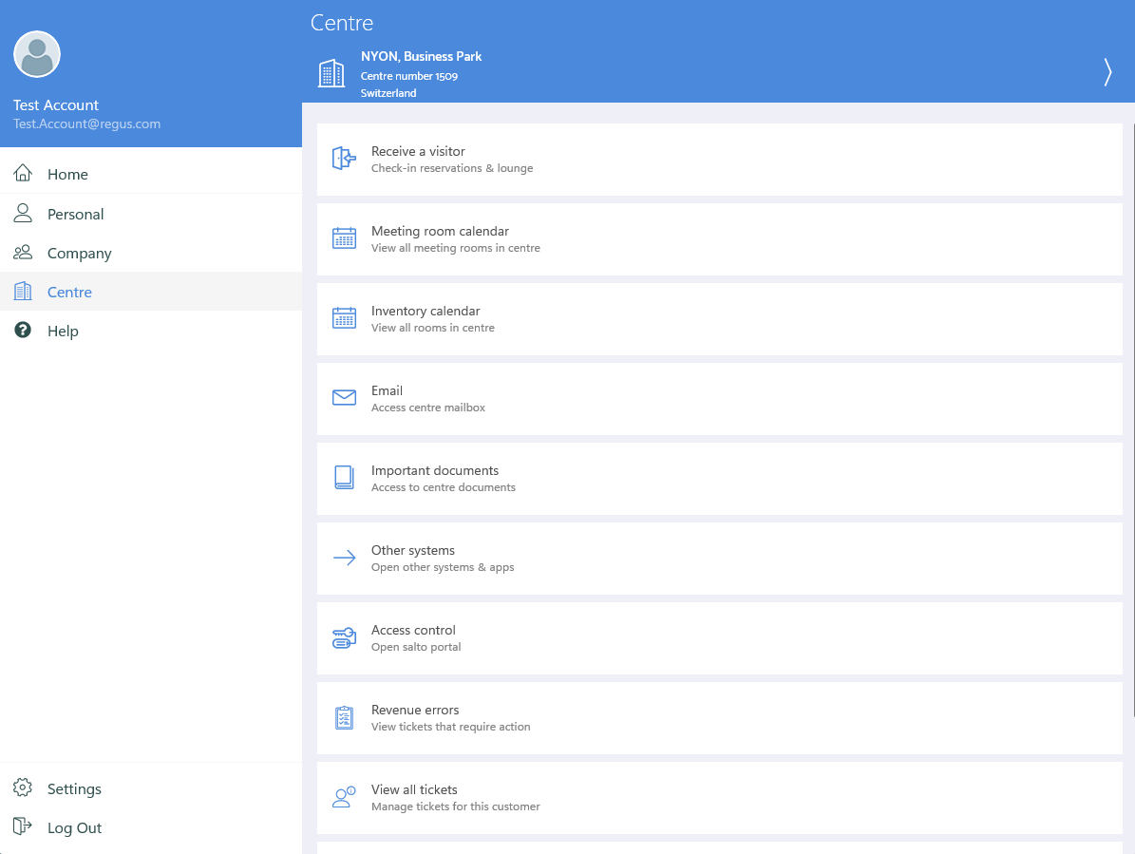Select the Receive a visitor door icon
The image size is (1135, 854).
point(343,158)
